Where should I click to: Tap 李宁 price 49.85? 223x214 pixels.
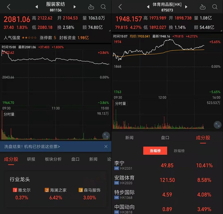167,165
